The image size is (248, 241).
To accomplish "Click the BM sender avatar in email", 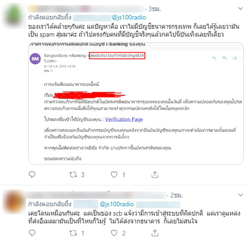I will (35, 58).
